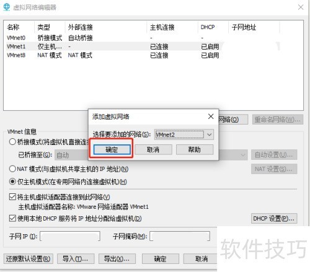Click the 自动设置(U)... button

tap(274, 155)
